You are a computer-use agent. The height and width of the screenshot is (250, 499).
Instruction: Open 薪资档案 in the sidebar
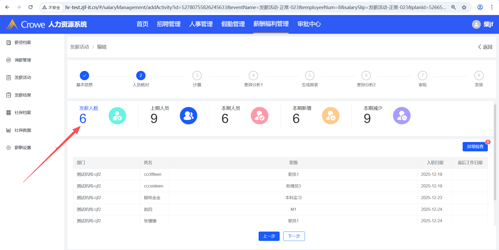[23, 43]
